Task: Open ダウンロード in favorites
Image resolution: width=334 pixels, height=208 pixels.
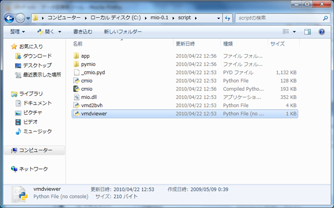Action: (x=37, y=56)
